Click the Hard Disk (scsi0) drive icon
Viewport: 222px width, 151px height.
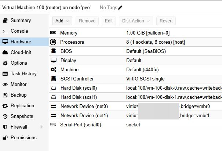pos(54,88)
